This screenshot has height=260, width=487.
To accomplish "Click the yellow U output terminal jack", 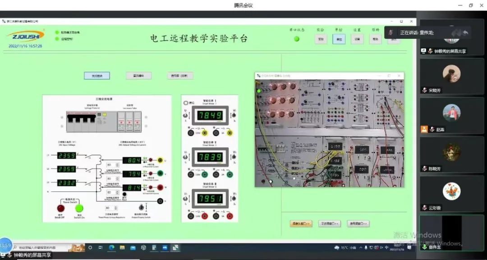I will (x=160, y=160).
